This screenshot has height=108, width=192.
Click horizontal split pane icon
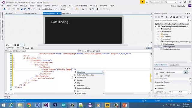149,48
